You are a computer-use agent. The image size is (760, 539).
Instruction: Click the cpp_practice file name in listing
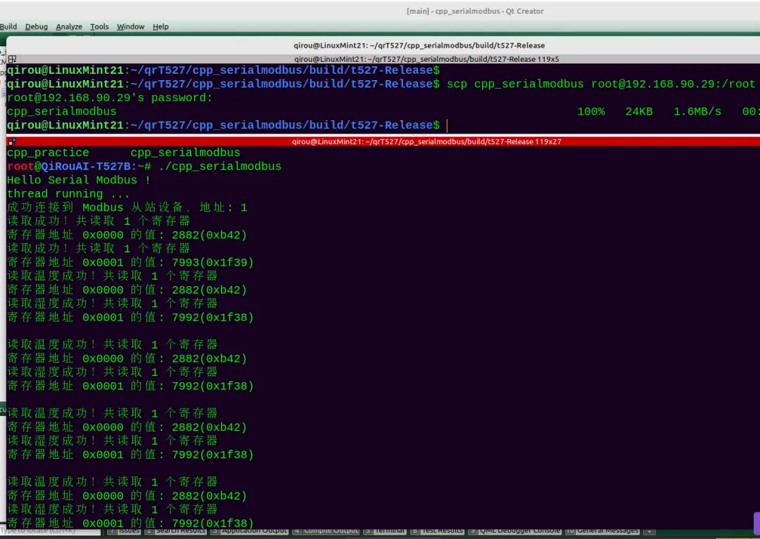click(x=48, y=153)
